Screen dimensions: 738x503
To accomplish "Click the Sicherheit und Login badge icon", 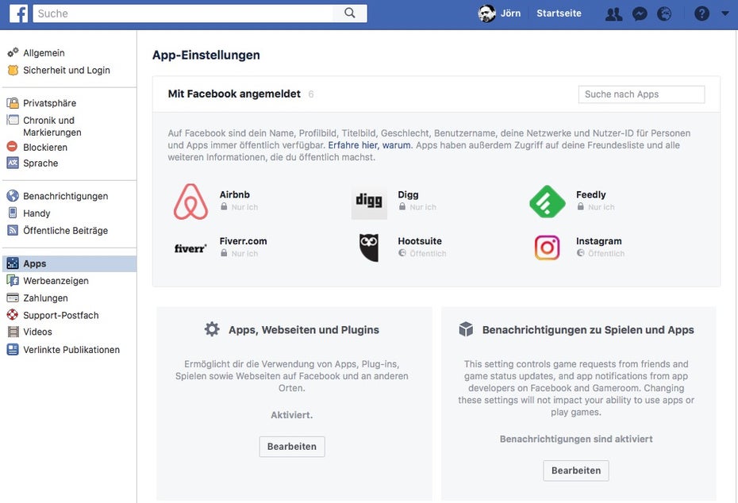I will point(13,70).
